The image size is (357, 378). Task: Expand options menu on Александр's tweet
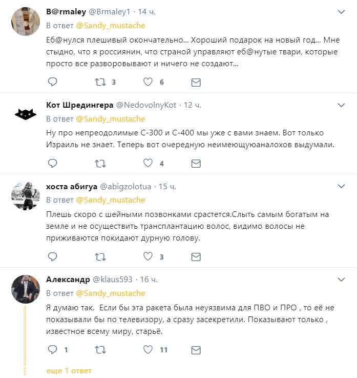click(341, 279)
